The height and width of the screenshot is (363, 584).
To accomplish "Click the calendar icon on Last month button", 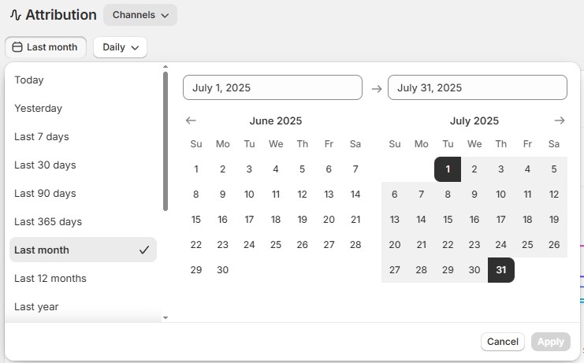I will [x=17, y=47].
